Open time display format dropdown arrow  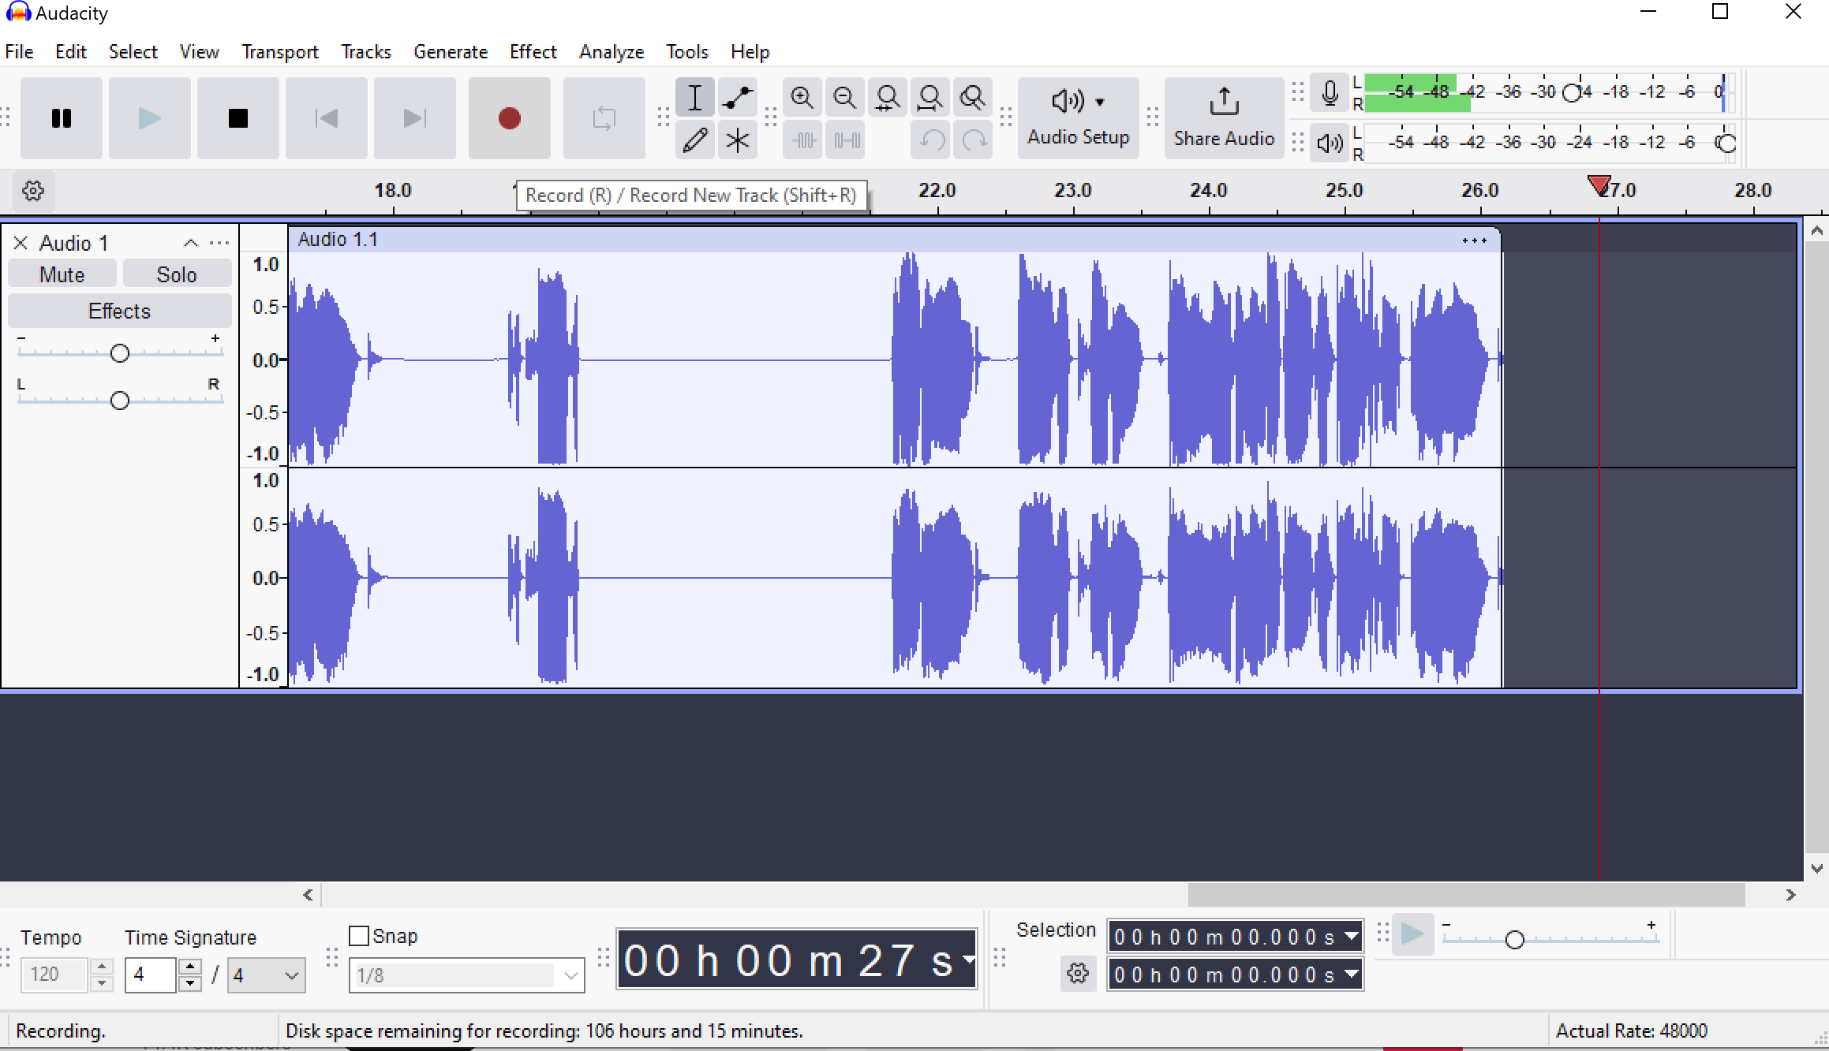[968, 960]
